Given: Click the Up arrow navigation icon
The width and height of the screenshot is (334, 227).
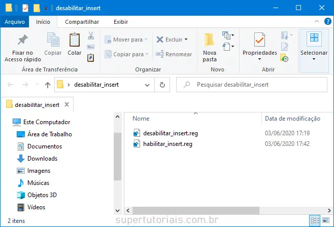Looking at the screenshot, I should click(x=48, y=85).
